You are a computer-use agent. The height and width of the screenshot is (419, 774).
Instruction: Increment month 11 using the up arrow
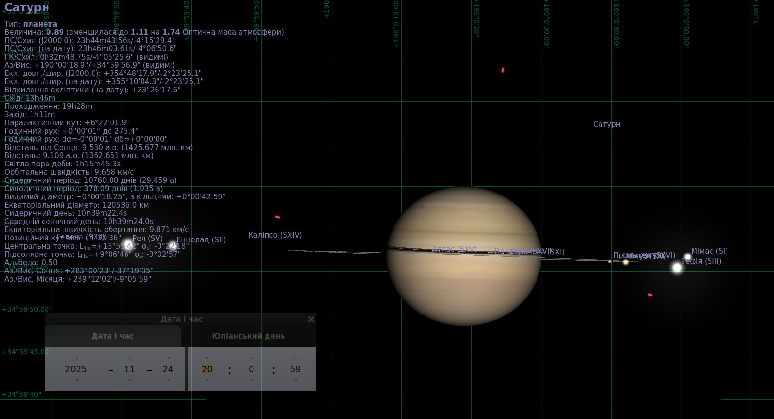pos(130,359)
